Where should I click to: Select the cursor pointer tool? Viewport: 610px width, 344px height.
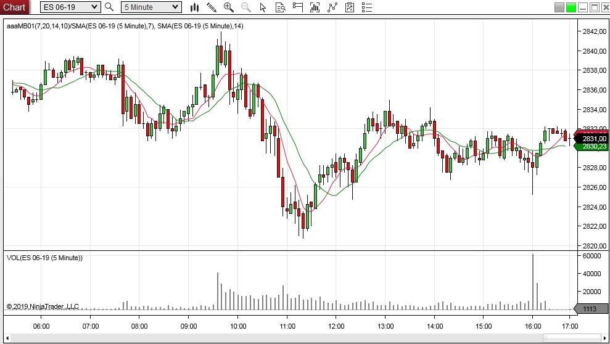[x=263, y=7]
